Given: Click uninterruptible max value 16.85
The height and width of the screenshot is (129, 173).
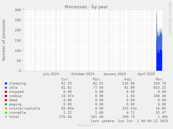Looking at the screenshot, I should [x=161, y=108].
